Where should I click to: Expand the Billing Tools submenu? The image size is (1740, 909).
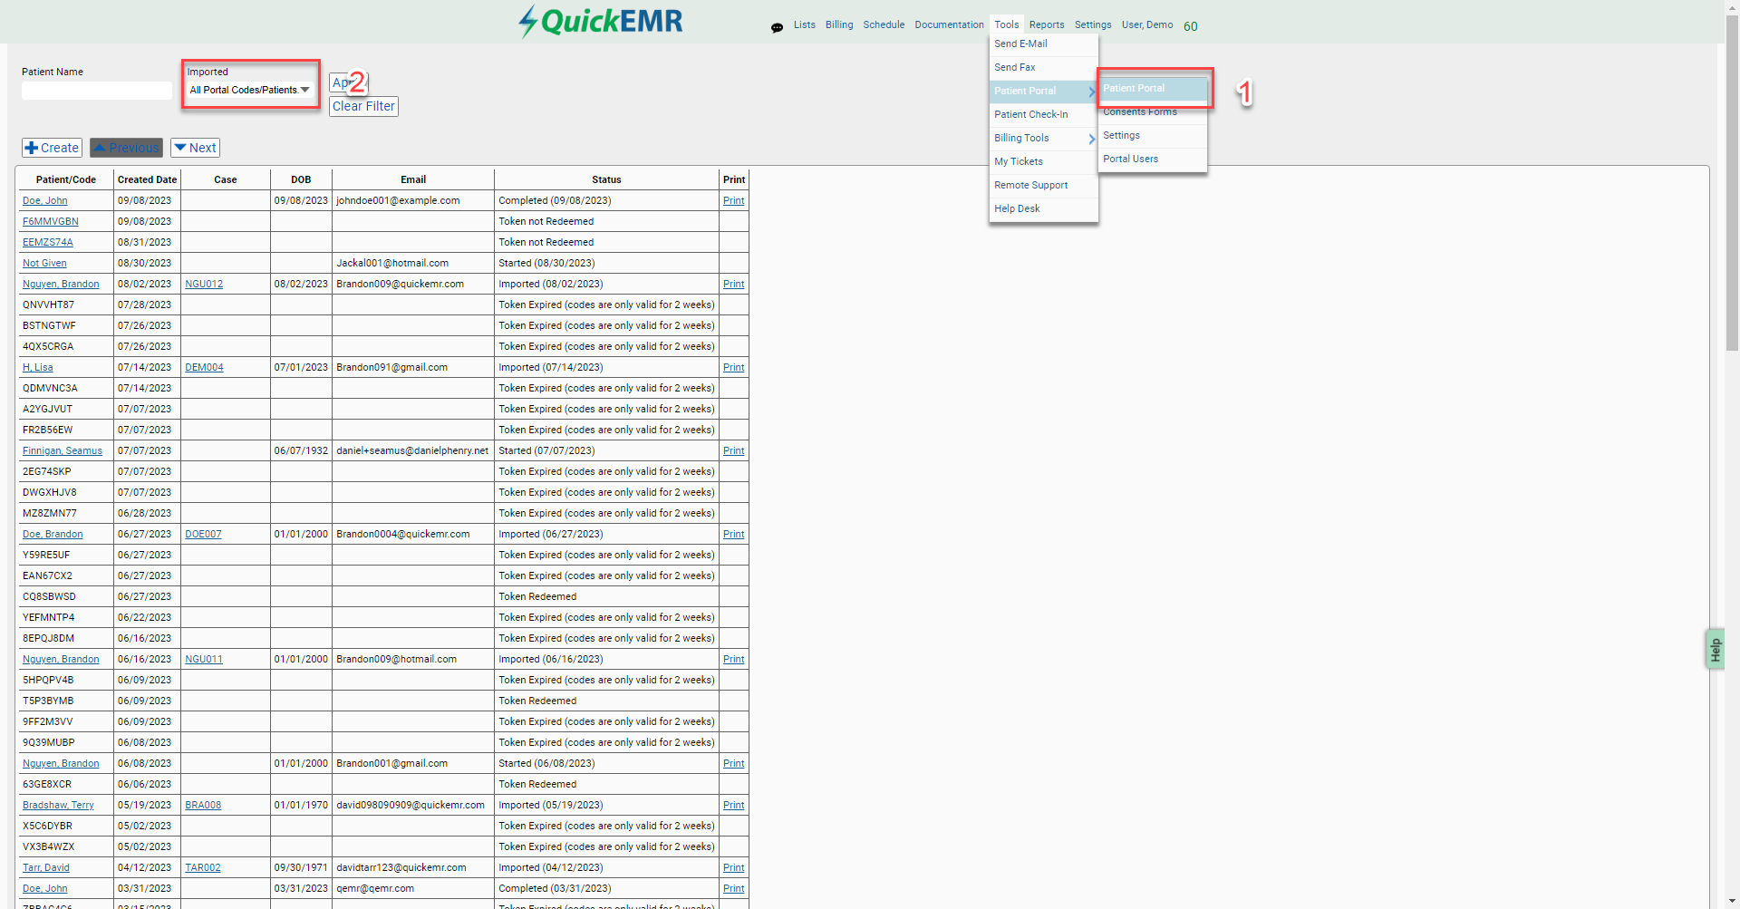[x=1044, y=138]
